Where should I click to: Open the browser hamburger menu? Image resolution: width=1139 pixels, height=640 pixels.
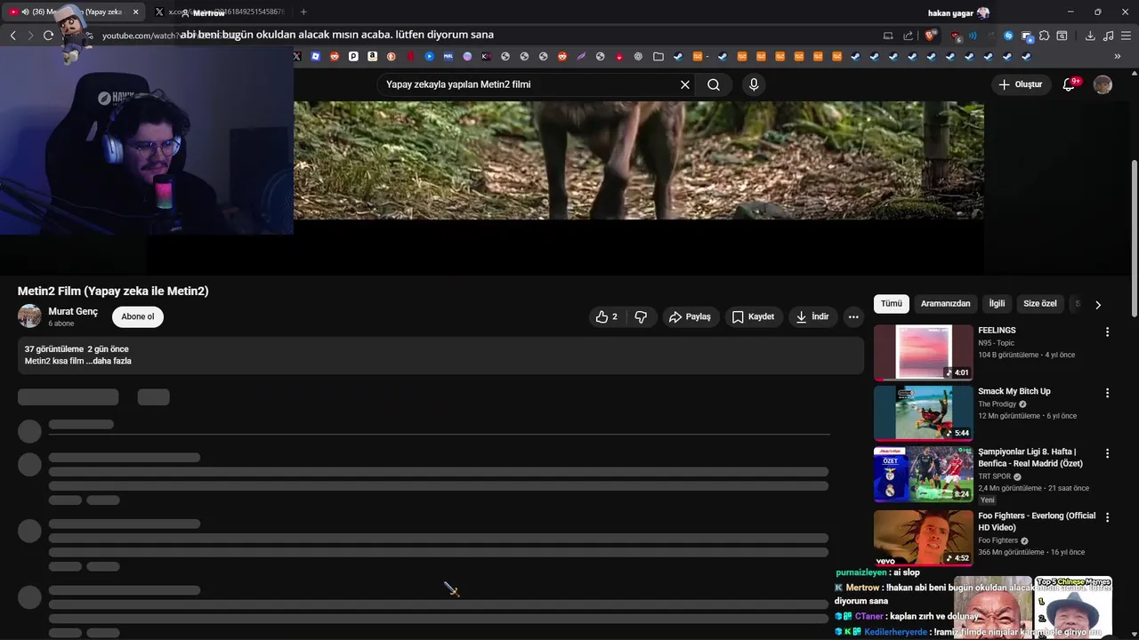coord(1126,36)
